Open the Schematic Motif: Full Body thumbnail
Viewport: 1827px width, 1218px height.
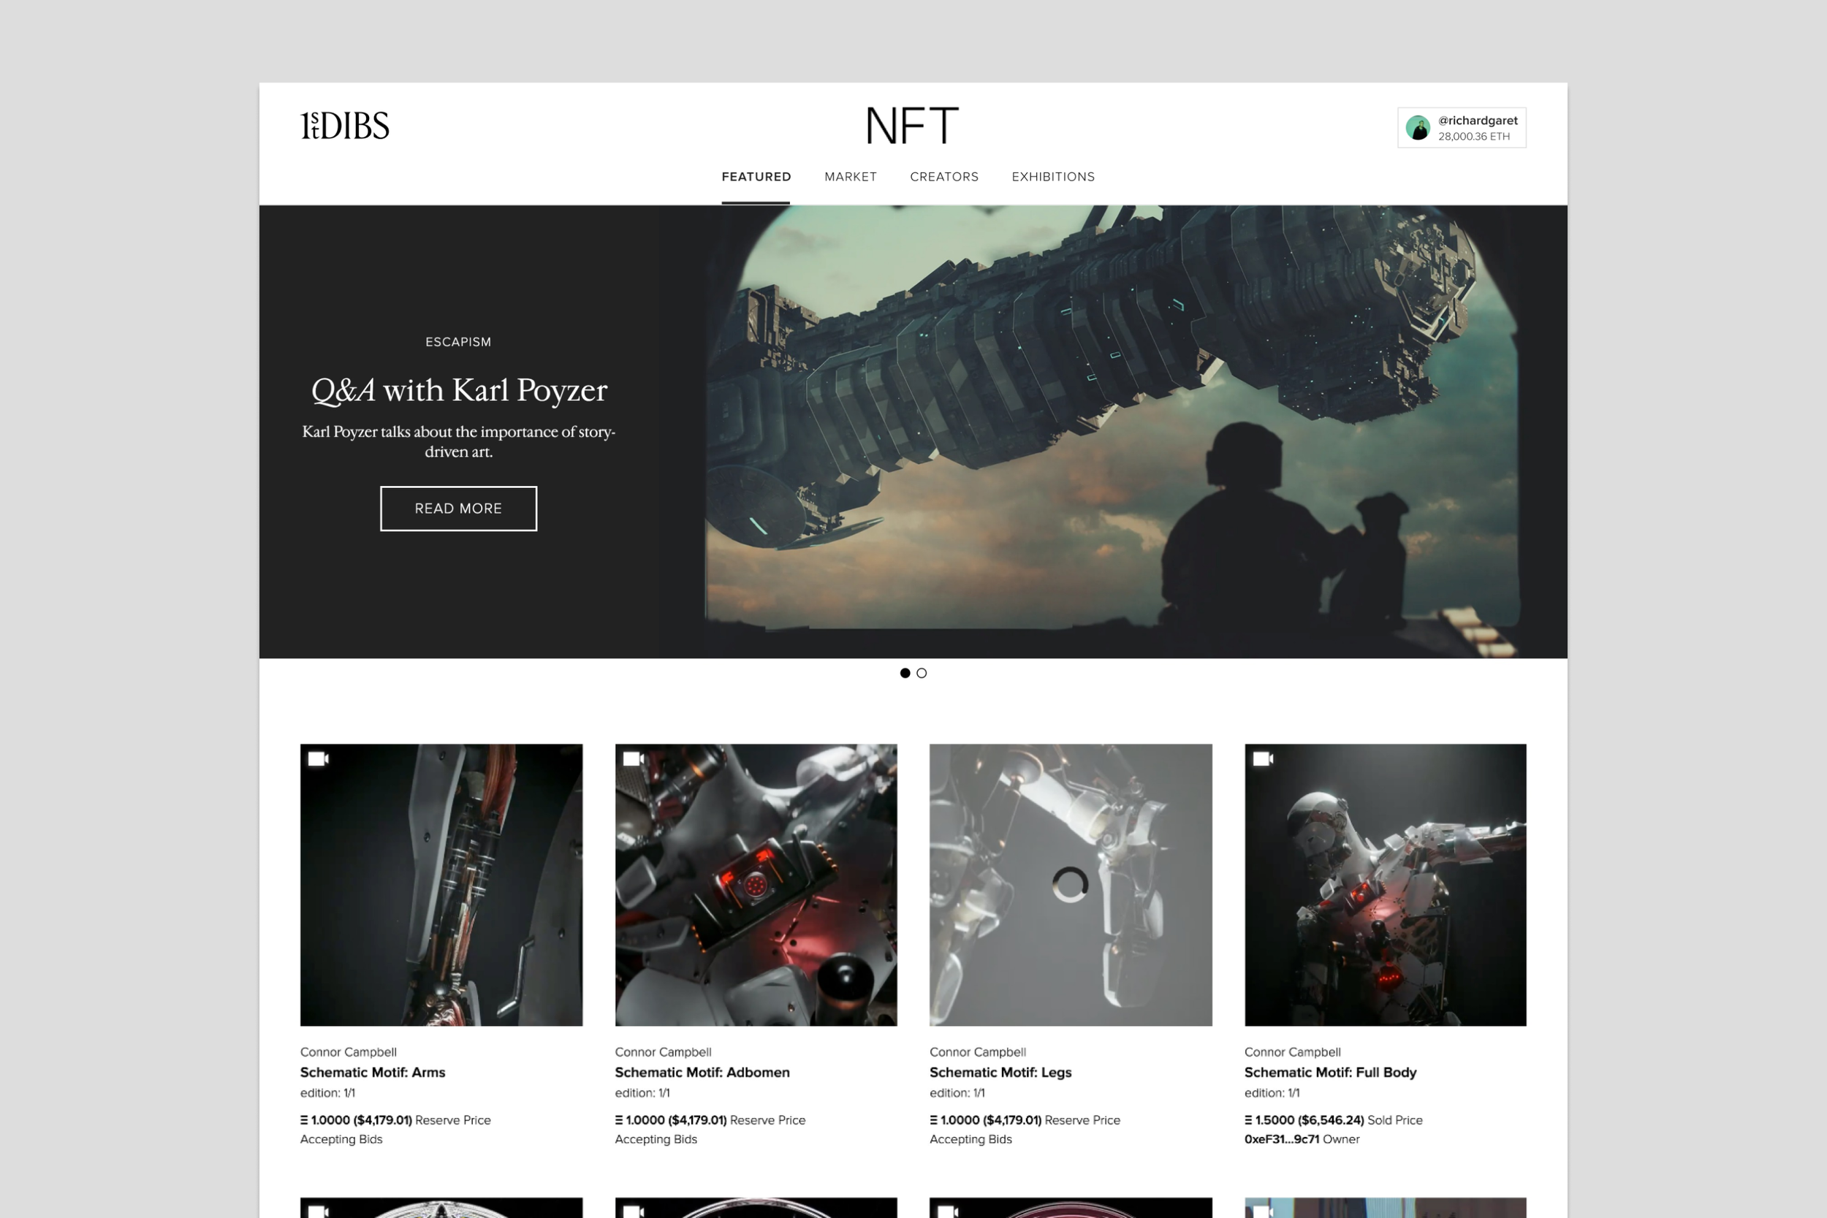(x=1385, y=885)
